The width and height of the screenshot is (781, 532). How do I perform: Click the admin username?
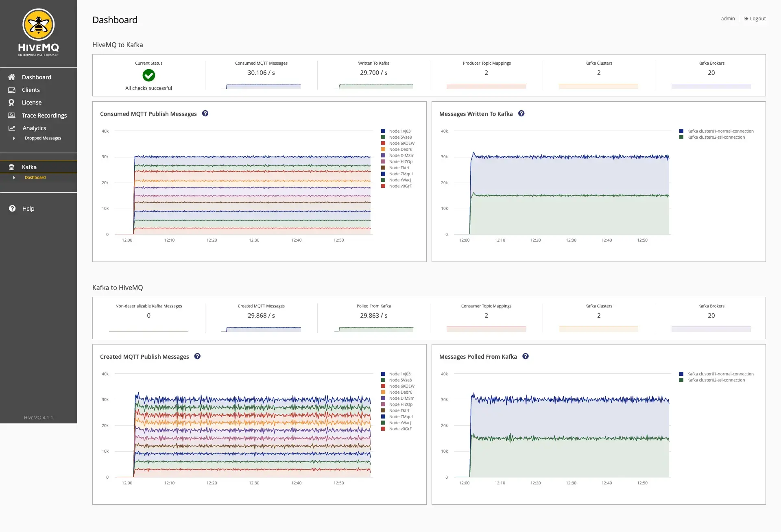point(728,19)
